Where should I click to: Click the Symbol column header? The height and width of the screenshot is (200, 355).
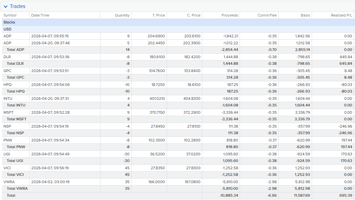pos(10,15)
